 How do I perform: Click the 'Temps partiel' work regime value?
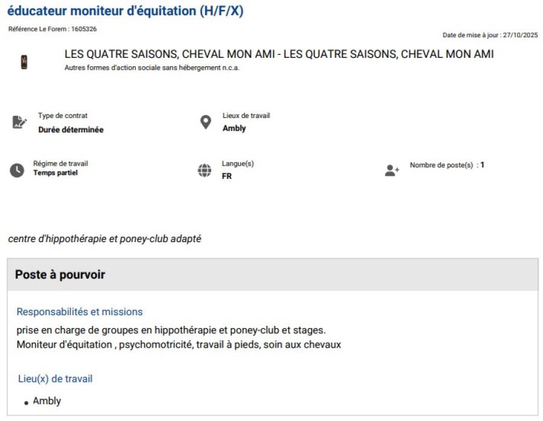click(56, 173)
